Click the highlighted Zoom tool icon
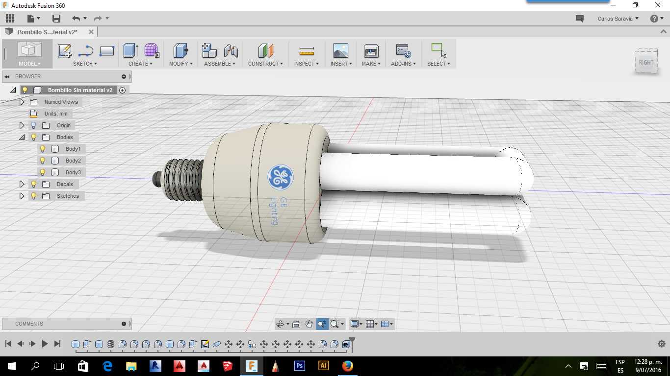Viewport: 670px width, 376px height. click(x=322, y=324)
